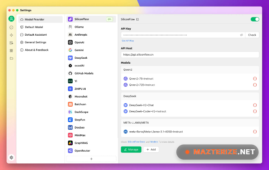Select OpenRouter provider

pyautogui.click(x=91, y=151)
